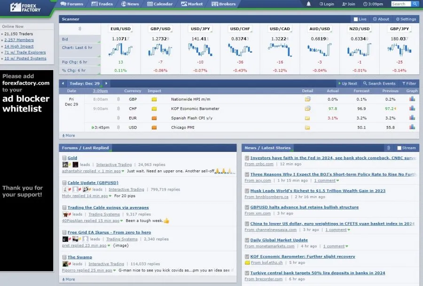Open Scanner Settings gear
The image size is (423, 286).
point(406,19)
